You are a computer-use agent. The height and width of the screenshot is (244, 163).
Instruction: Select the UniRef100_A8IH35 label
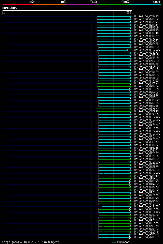(146, 89)
